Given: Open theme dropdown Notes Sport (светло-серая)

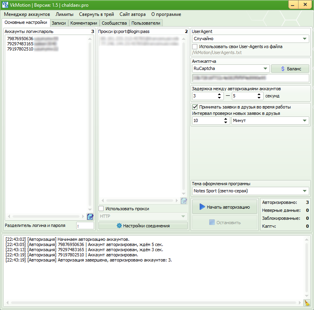Looking at the screenshot, I should pyautogui.click(x=250, y=191).
